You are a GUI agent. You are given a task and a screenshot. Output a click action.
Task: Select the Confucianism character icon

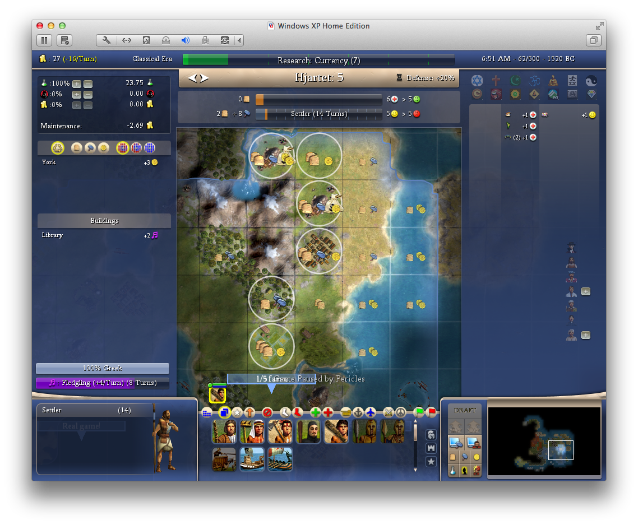tap(572, 81)
